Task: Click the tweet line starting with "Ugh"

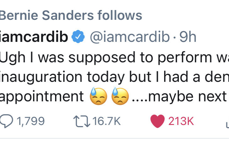Action: click(x=113, y=57)
